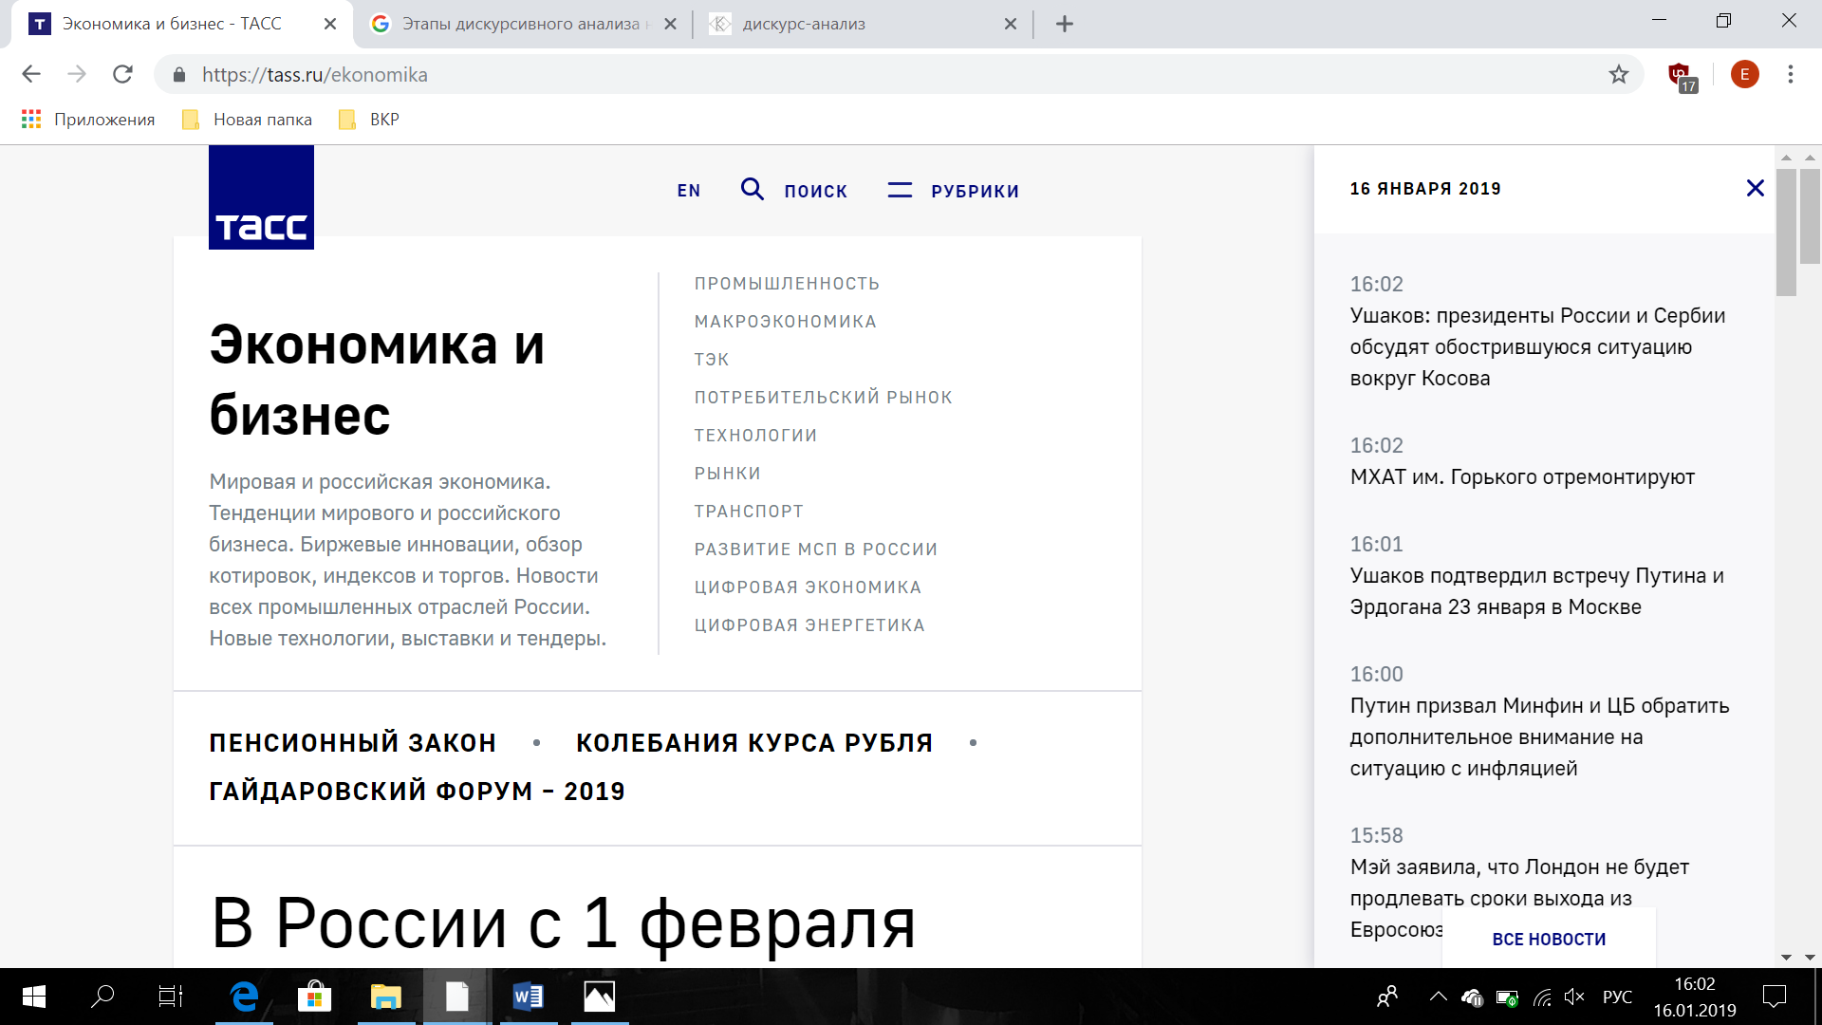Open ГАЙДАРОВСКИЙ ФОРУМ – 2019 topic
The width and height of the screenshot is (1822, 1025).
coord(418,792)
